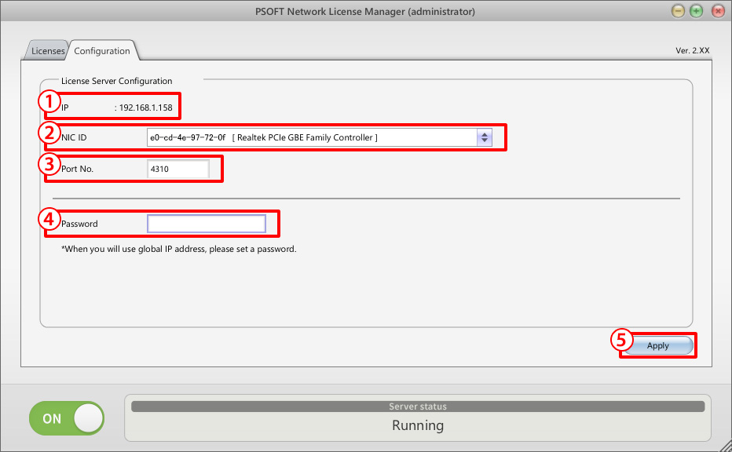Click the Running server status text

(x=418, y=425)
